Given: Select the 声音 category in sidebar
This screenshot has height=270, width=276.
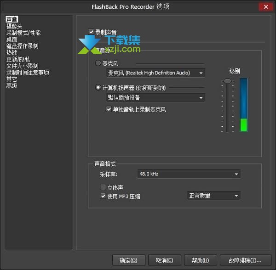Looking at the screenshot, I should [x=12, y=19].
